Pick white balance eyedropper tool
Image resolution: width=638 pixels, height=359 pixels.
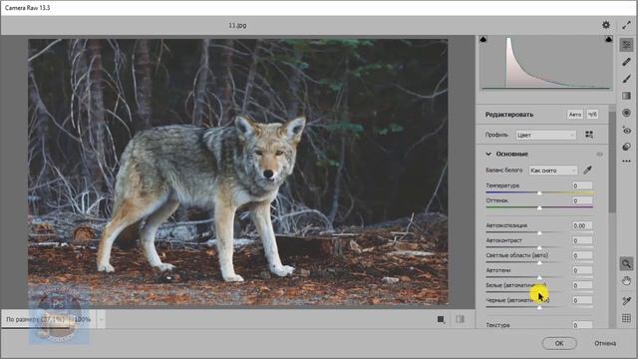(x=587, y=171)
